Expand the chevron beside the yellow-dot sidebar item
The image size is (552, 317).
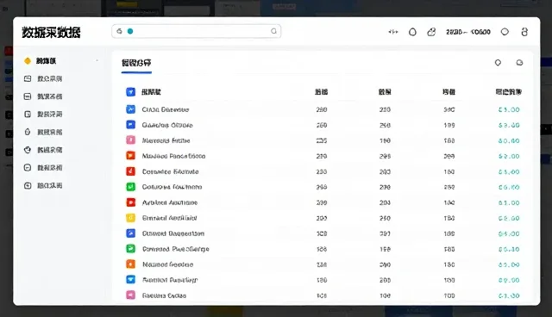(97, 61)
